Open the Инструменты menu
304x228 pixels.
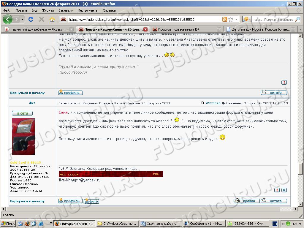[88, 10]
